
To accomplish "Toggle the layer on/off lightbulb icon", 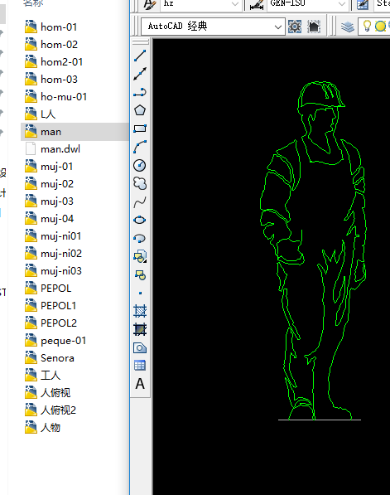I will click(x=367, y=27).
